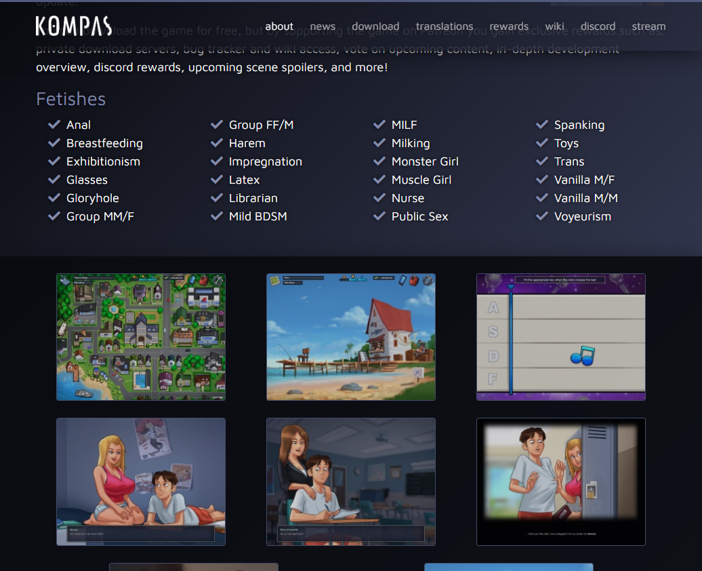Click the checkmark beside Librarian

pyautogui.click(x=217, y=197)
